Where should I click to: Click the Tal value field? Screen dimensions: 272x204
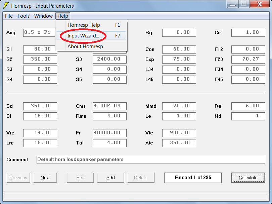pyautogui.click(x=109, y=143)
